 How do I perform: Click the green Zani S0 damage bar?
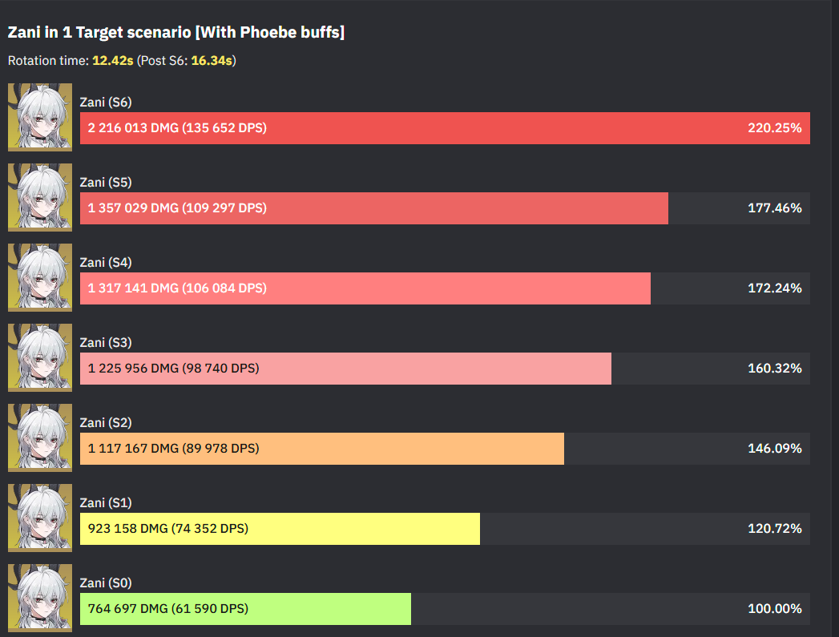245,609
